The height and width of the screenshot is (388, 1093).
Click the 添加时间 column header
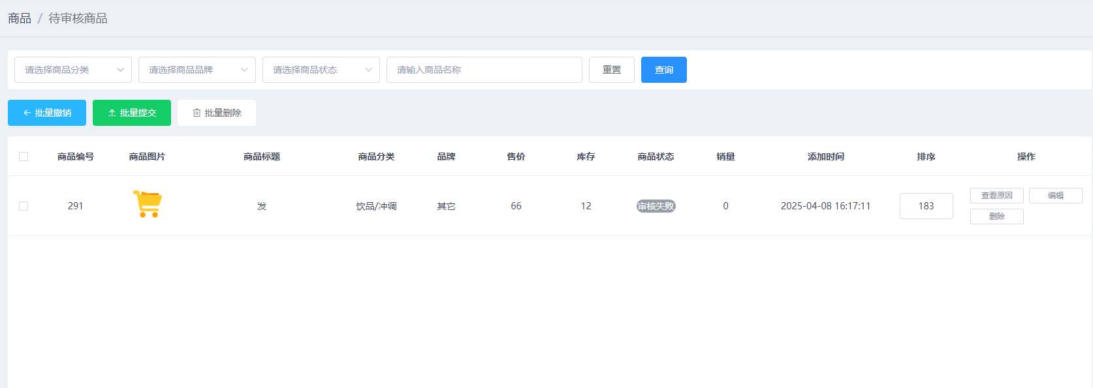pos(825,157)
